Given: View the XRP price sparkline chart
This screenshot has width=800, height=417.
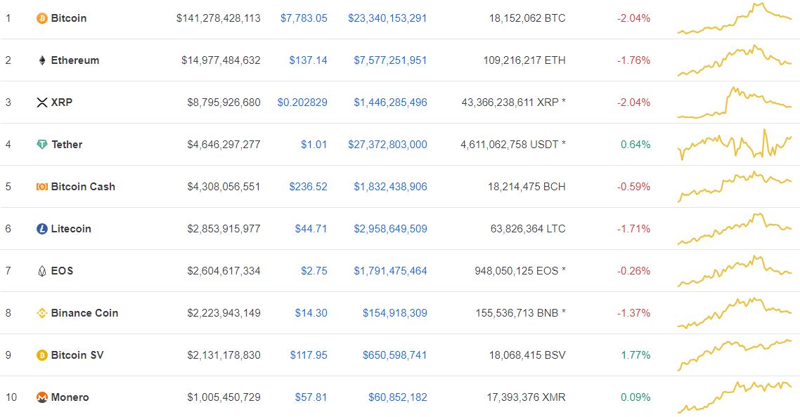Looking at the screenshot, I should [x=734, y=102].
